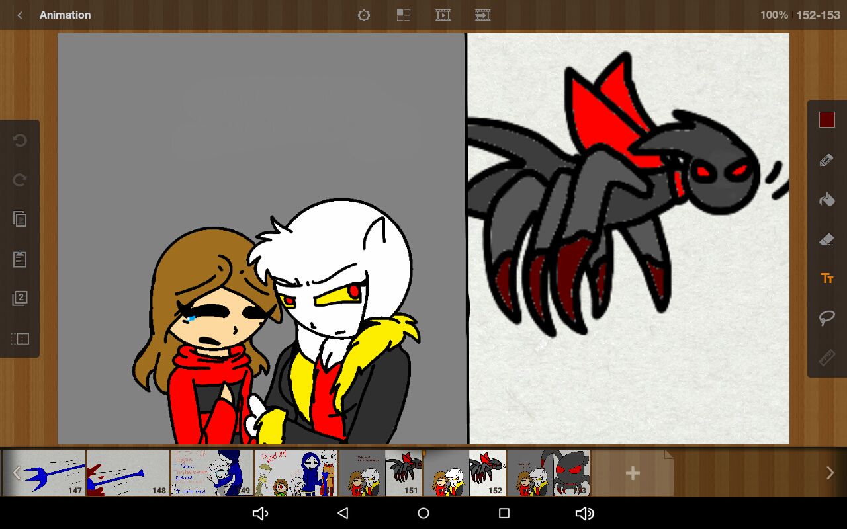Open frame 149 thumbnail
The width and height of the screenshot is (847, 529).
pos(212,473)
